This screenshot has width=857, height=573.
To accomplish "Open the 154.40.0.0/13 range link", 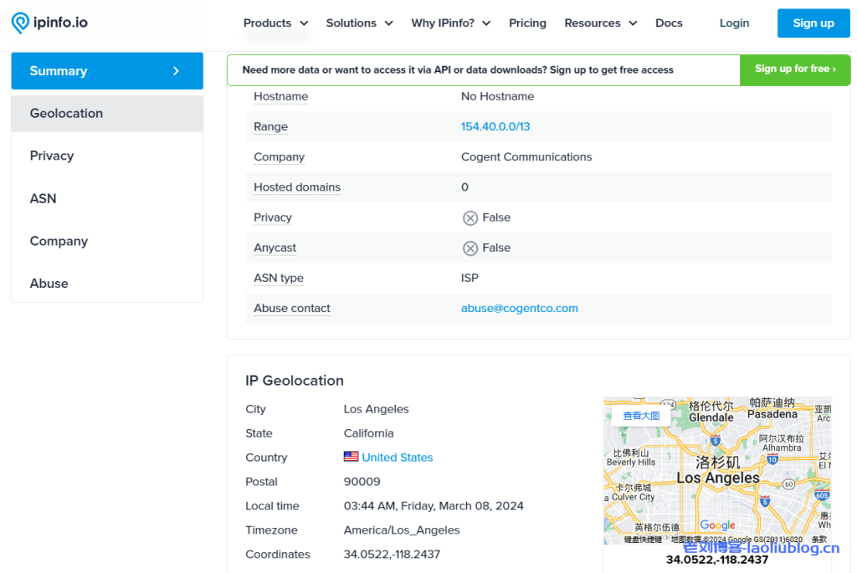I will click(495, 127).
